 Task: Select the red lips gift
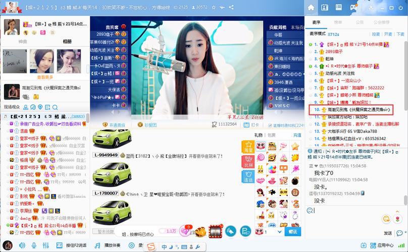coord(272,180)
